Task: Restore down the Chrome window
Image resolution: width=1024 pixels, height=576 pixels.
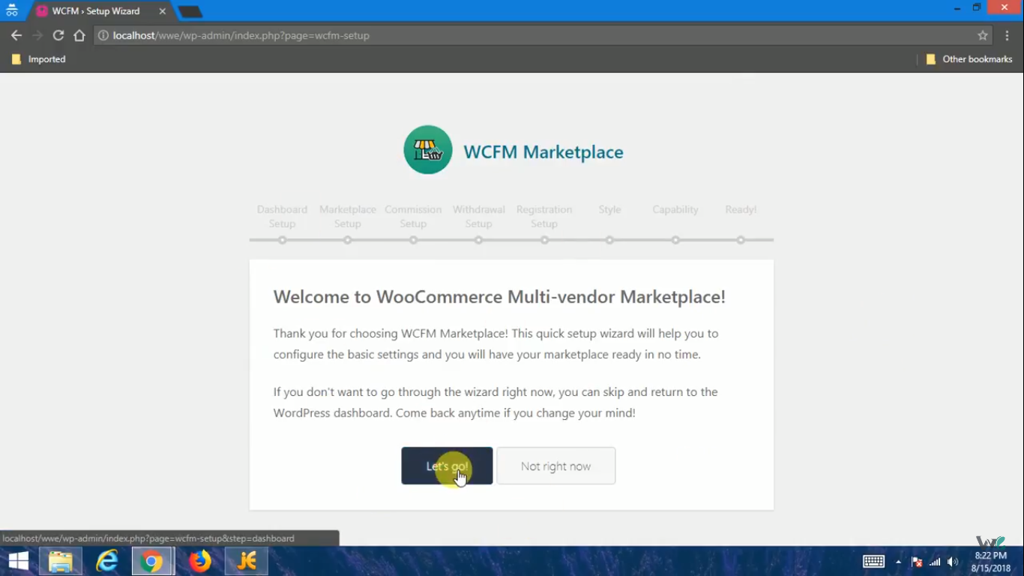Action: pyautogui.click(x=977, y=7)
